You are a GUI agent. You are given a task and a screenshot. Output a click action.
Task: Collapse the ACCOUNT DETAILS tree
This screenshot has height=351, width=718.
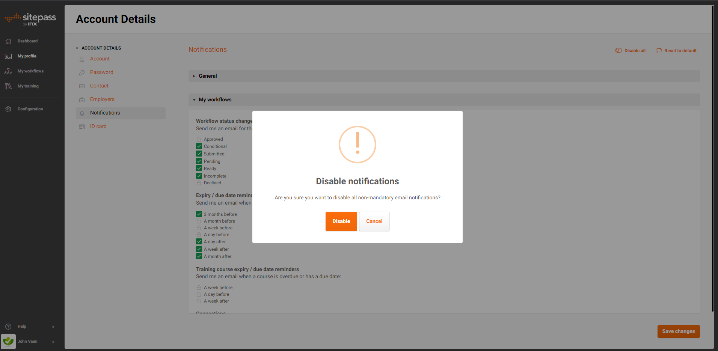tap(77, 48)
